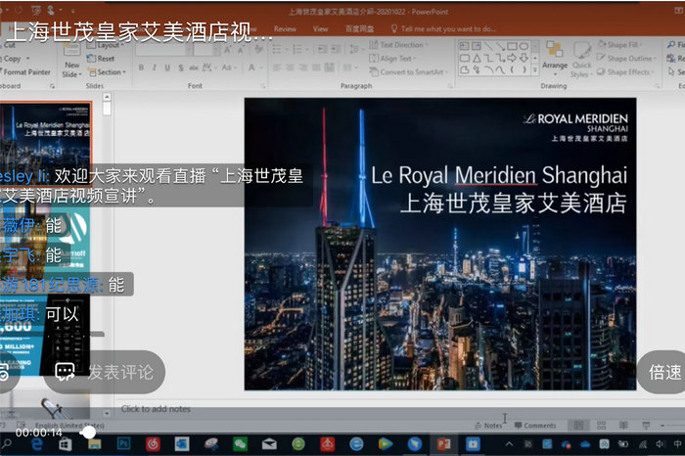Screen dimensions: 685x456
Task: Toggle the text Shadow (S) icon
Action: coord(181,68)
